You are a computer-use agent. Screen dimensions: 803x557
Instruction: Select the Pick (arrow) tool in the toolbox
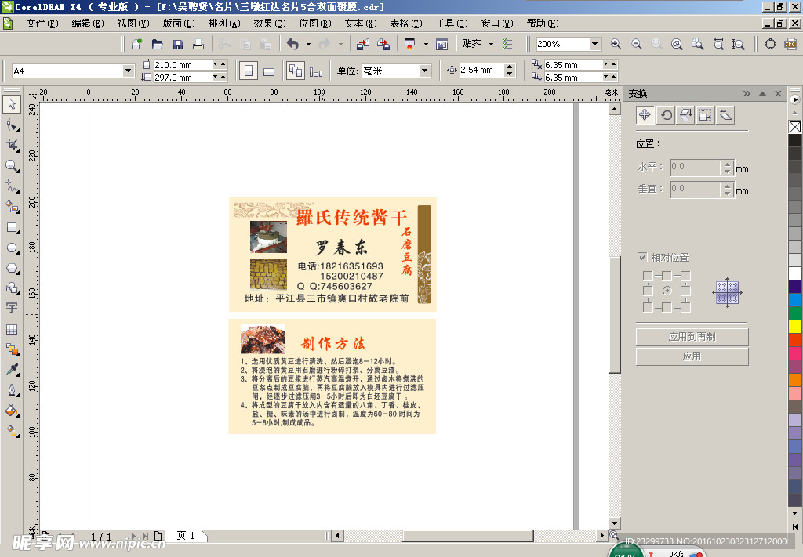coord(12,104)
